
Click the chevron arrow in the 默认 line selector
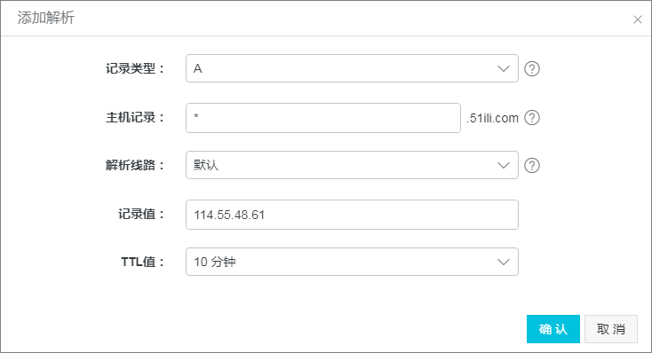504,165
